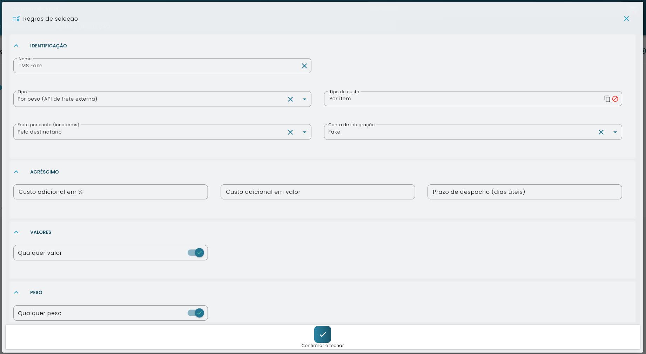This screenshot has height=354, width=646.
Task: Close the Regras de seleção dialog
Action: 626,19
